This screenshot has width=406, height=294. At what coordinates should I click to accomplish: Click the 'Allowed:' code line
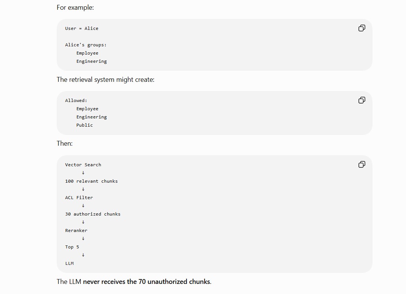(76, 100)
